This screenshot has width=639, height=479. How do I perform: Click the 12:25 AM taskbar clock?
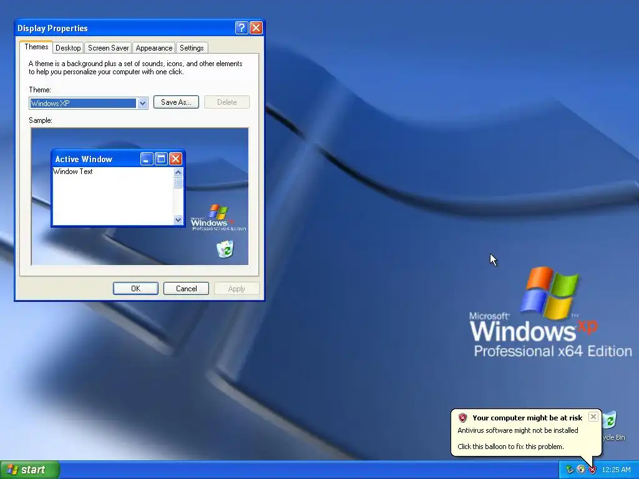click(x=616, y=470)
